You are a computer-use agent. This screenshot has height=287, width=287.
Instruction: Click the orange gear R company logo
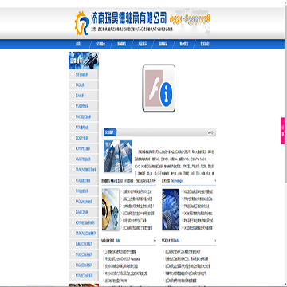[82, 23]
